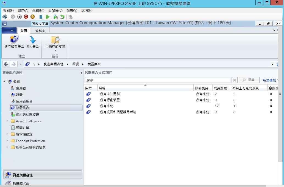This screenshot has height=187, width=284.
Task: Open the navigation history dropdown arrow
Action: [20, 64]
